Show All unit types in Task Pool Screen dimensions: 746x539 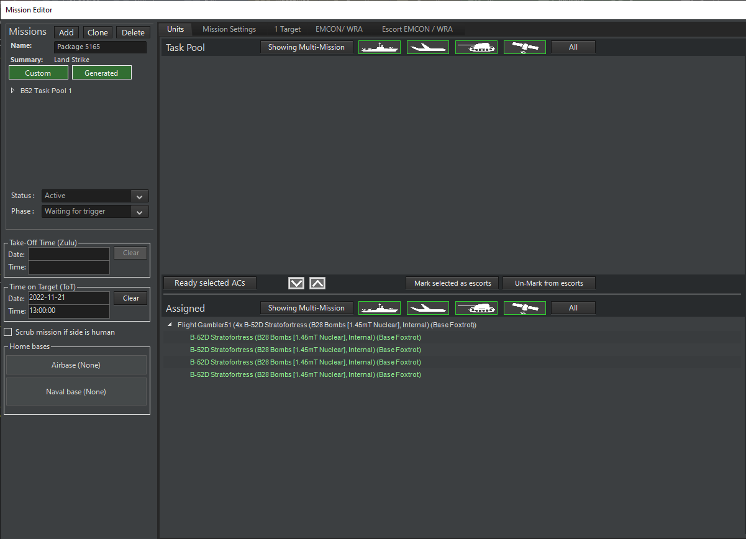click(573, 47)
